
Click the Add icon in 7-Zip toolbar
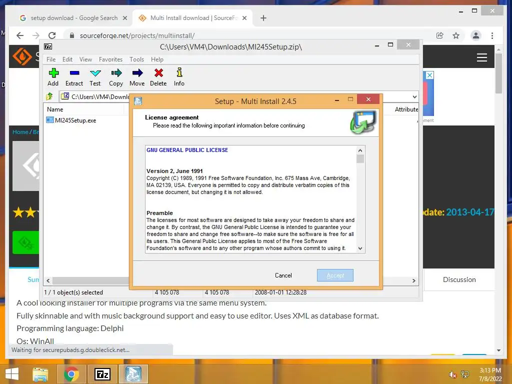(53, 73)
